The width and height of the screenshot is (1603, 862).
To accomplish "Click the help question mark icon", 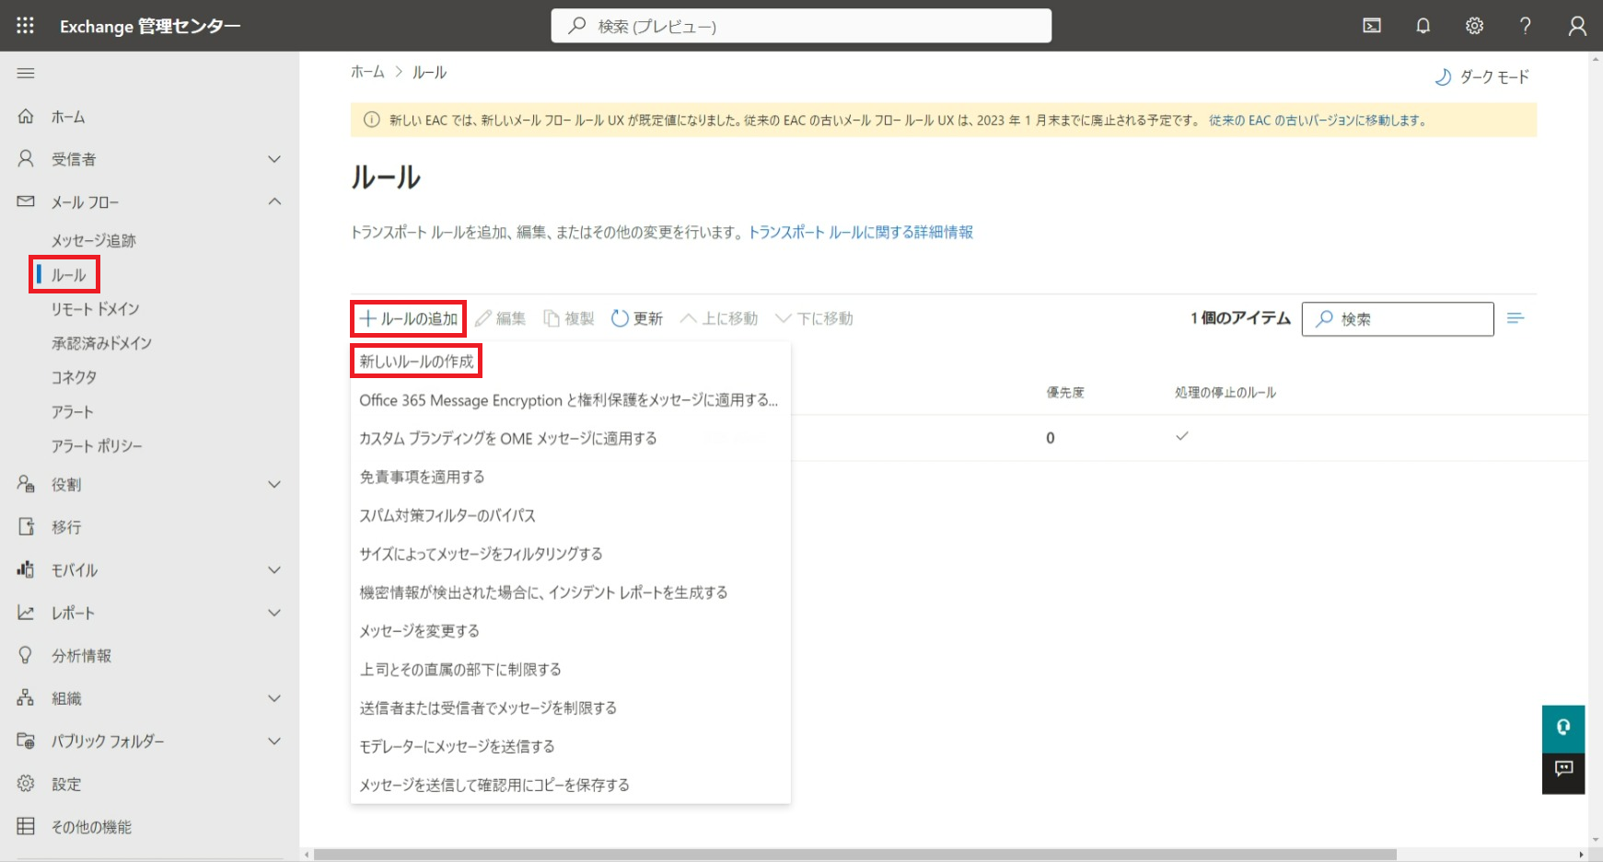I will click(1525, 26).
